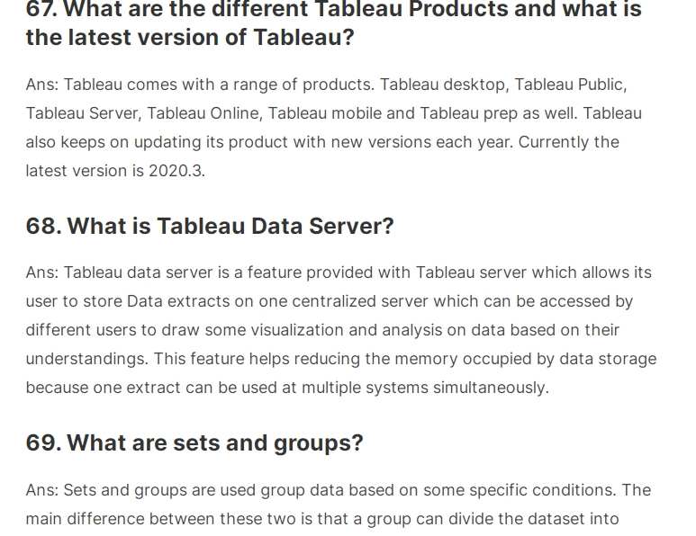
Task: Click the 'What are sets and groups?' heading
Action: tap(194, 442)
